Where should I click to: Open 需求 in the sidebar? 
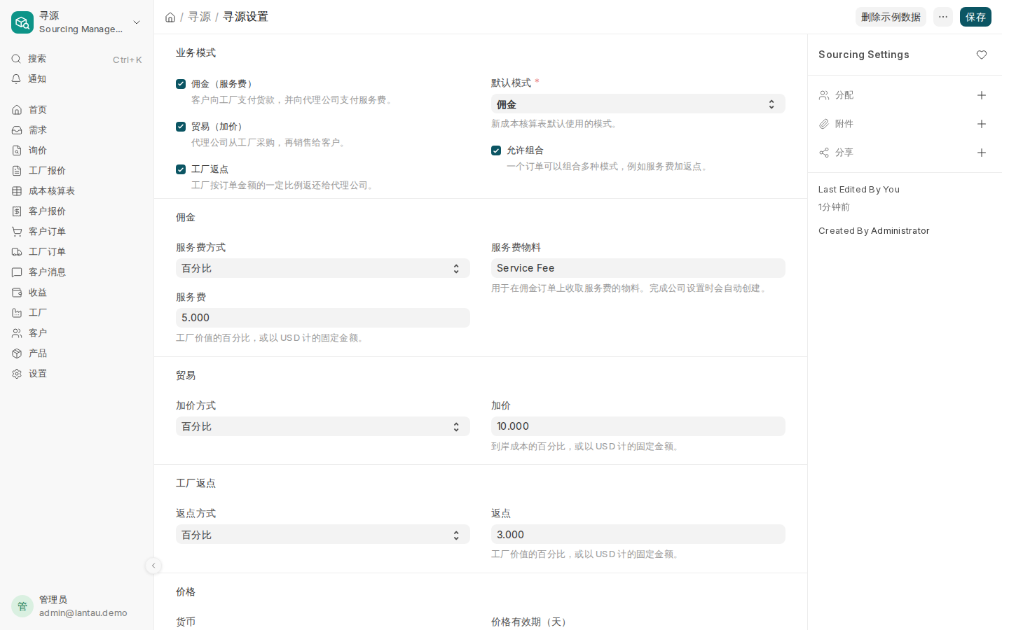point(77,130)
